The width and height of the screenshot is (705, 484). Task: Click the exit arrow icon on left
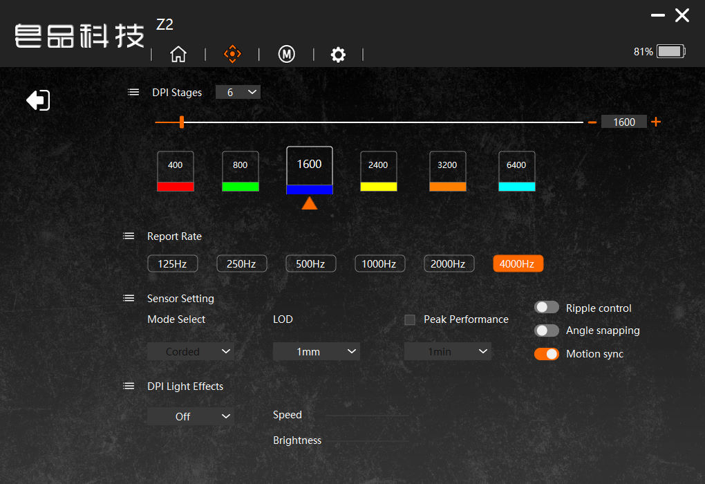click(38, 100)
